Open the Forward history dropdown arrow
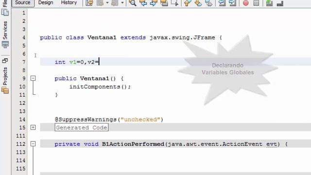 122,3
